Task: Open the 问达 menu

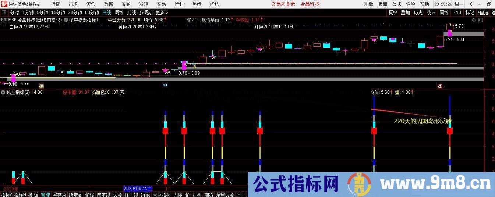Action: 214,4
